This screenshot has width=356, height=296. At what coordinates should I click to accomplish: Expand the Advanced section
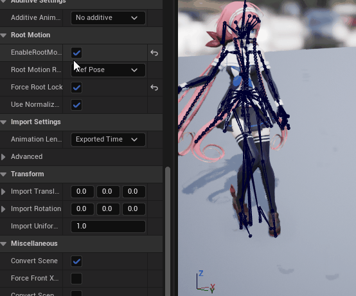3,157
